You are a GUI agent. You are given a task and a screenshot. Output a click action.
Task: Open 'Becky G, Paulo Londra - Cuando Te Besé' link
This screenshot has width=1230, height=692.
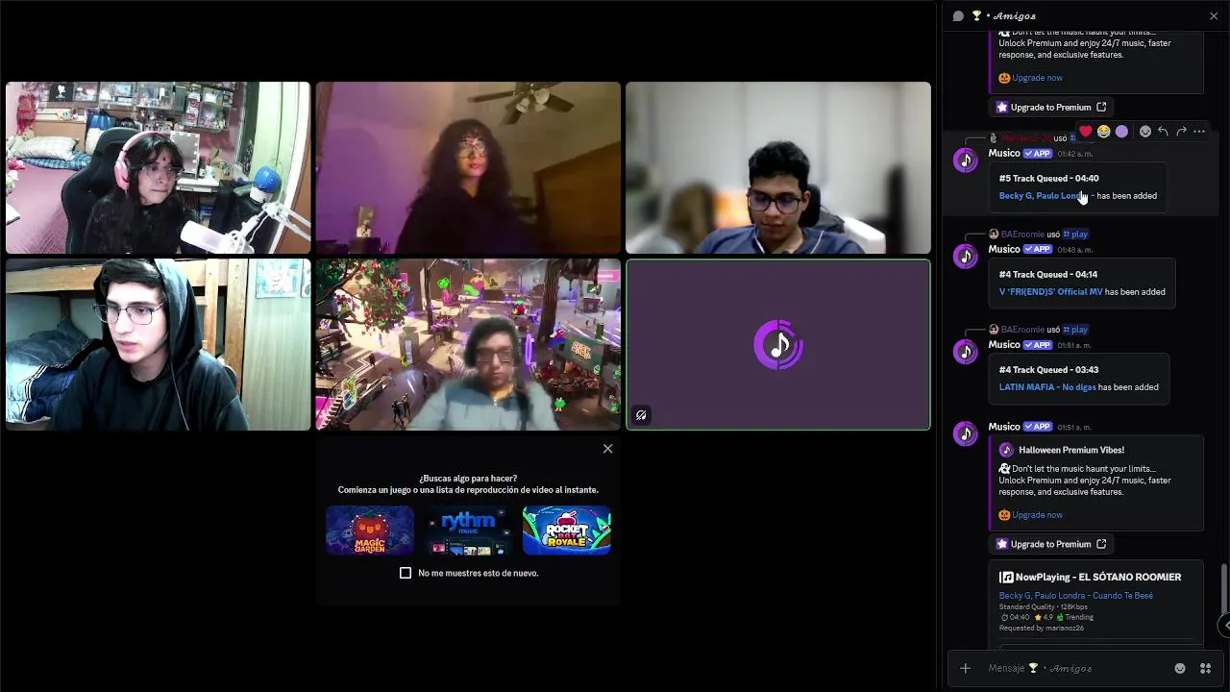[x=1075, y=596]
